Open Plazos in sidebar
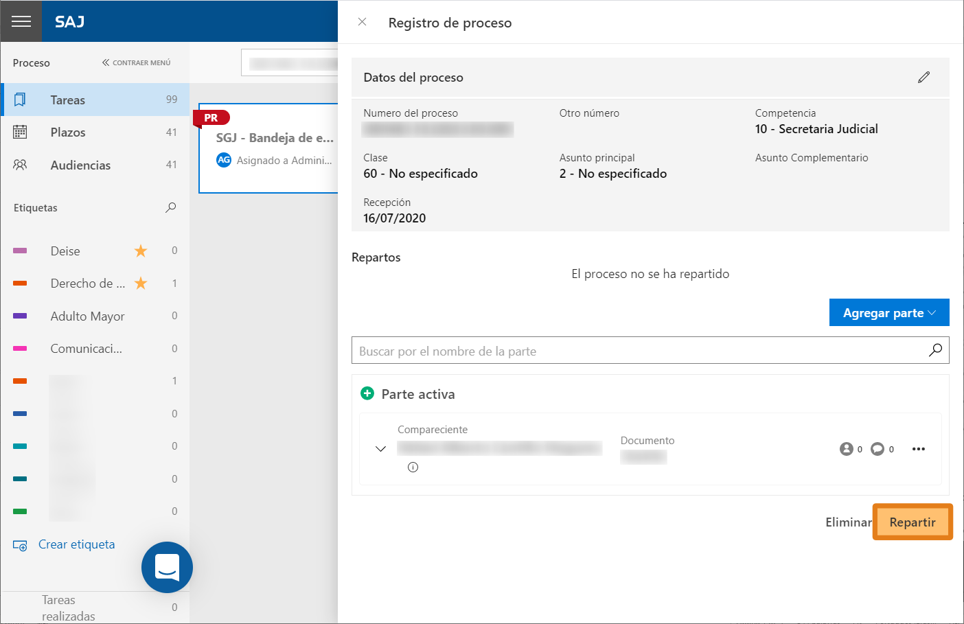 pos(95,132)
